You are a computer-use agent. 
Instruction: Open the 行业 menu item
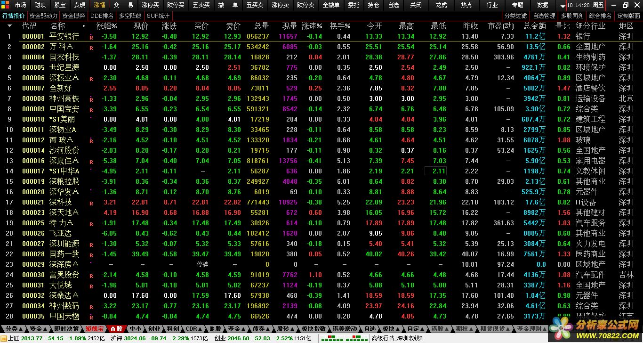click(492, 5)
